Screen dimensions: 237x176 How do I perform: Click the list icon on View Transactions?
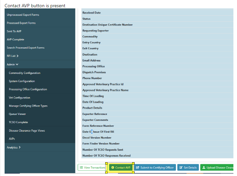click(81, 167)
